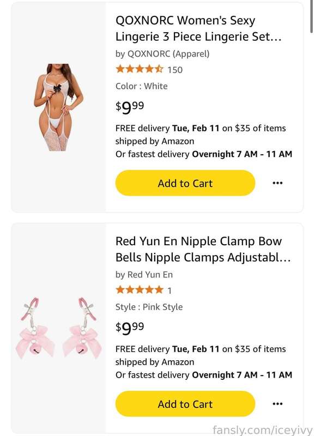
Task: Open the QOXNORC Women's Lingerie Set title
Action: [198, 28]
